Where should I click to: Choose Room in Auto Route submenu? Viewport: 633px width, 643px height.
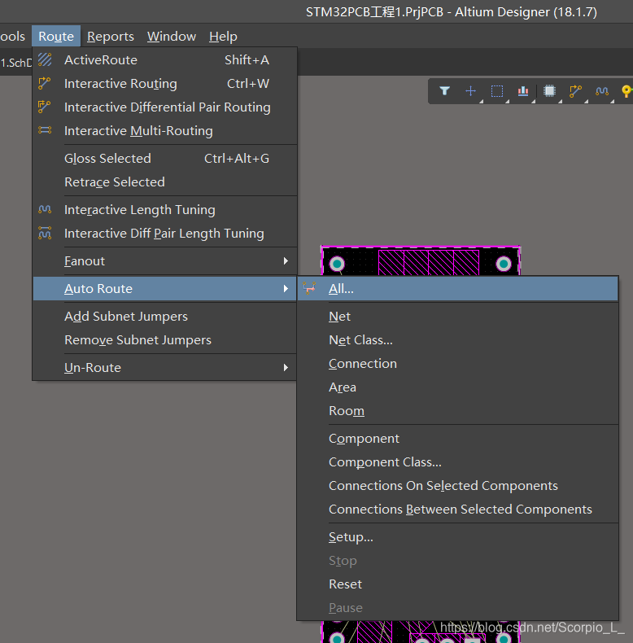coord(458,410)
